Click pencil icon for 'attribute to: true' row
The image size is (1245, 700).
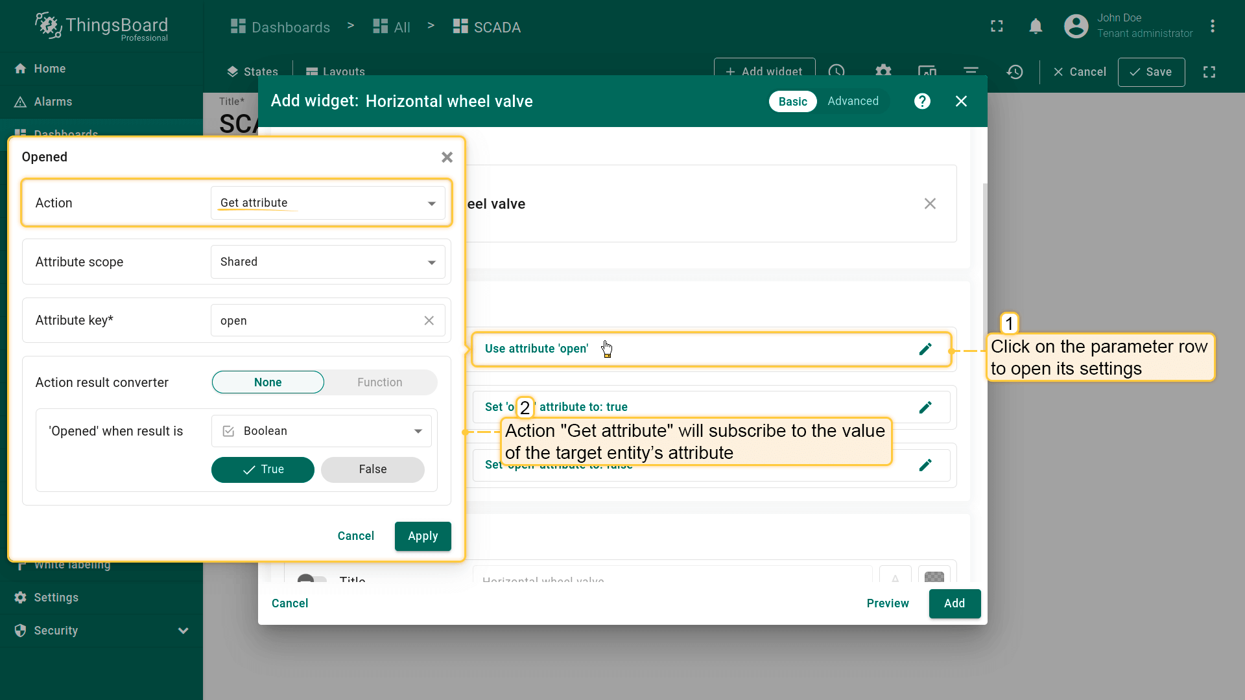point(925,408)
